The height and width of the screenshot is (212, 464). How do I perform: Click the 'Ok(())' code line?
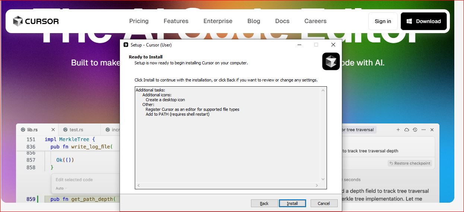(65, 160)
